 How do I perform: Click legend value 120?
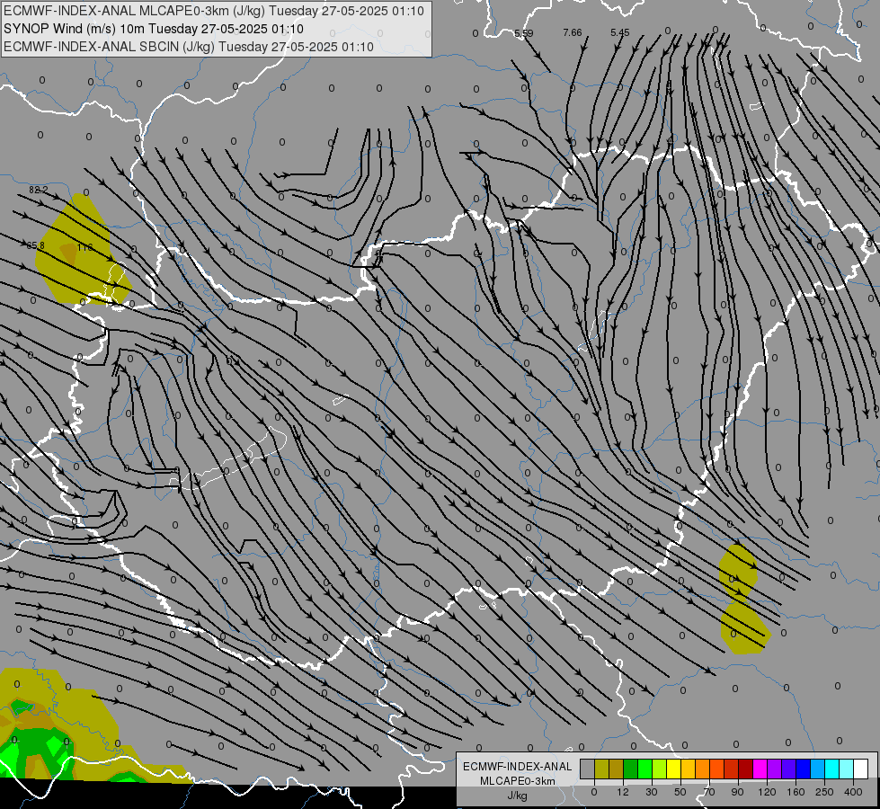tap(768, 792)
